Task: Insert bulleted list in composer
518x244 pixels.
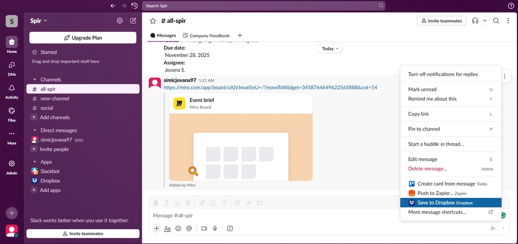Action: tap(223, 203)
